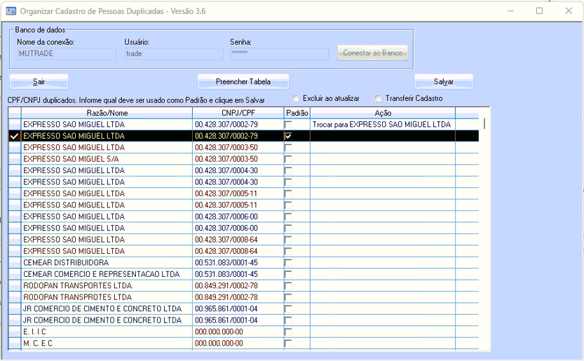Click the Trocar para EXPRESSO SAO MIGUEL action cell
This screenshot has height=361, width=584.
pyautogui.click(x=382, y=125)
